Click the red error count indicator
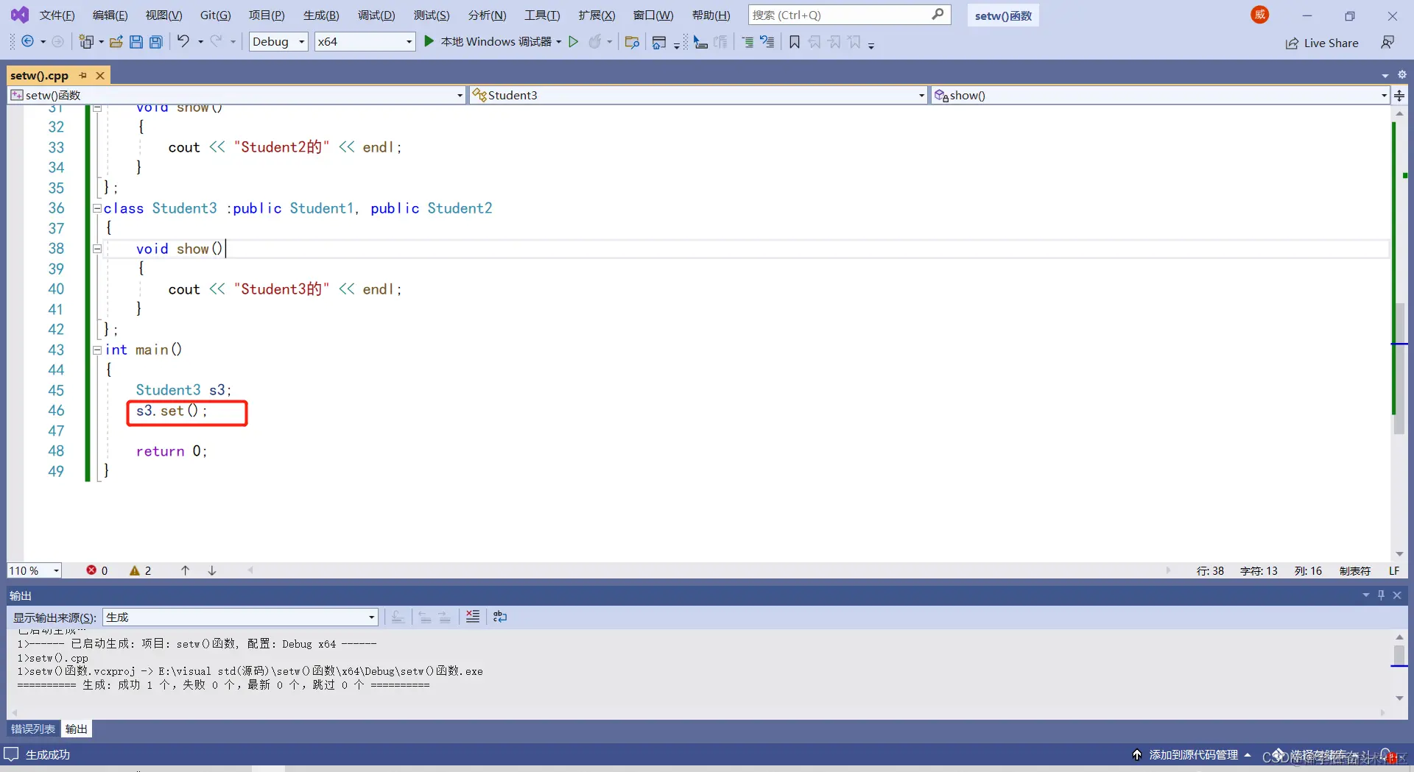Screen dimensions: 1414x772 (x=96, y=570)
